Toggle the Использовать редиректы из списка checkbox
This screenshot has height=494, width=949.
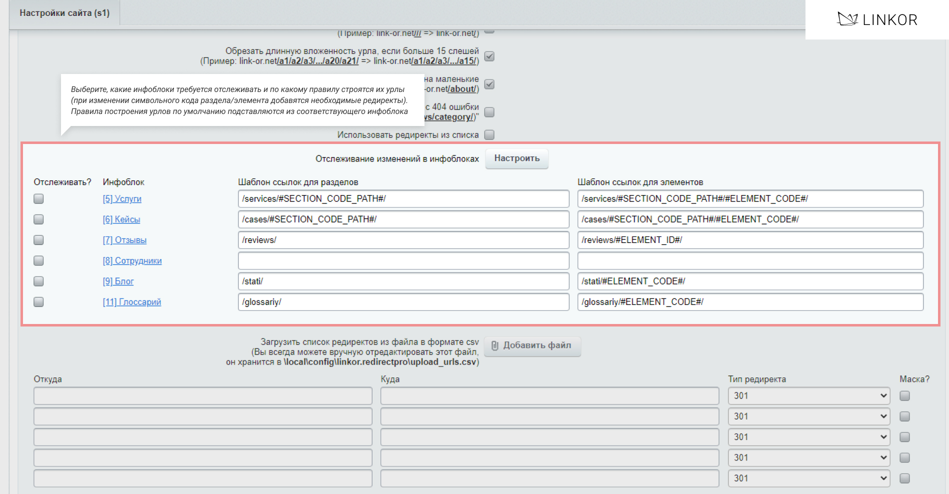(489, 135)
